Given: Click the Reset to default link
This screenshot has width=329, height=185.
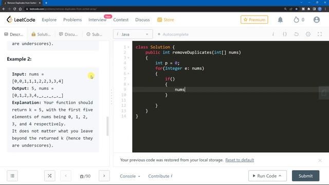Looking at the screenshot, I should point(240,160).
